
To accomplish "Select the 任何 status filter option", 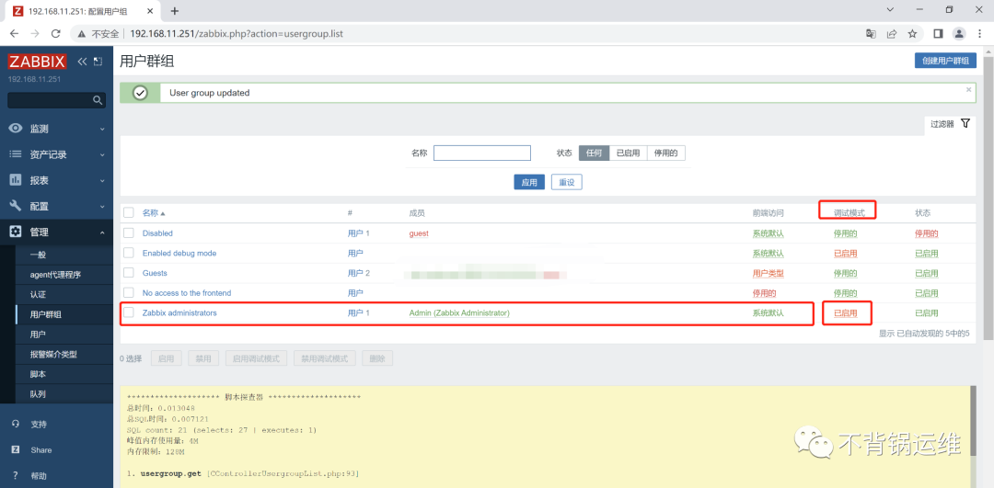I will [x=594, y=153].
